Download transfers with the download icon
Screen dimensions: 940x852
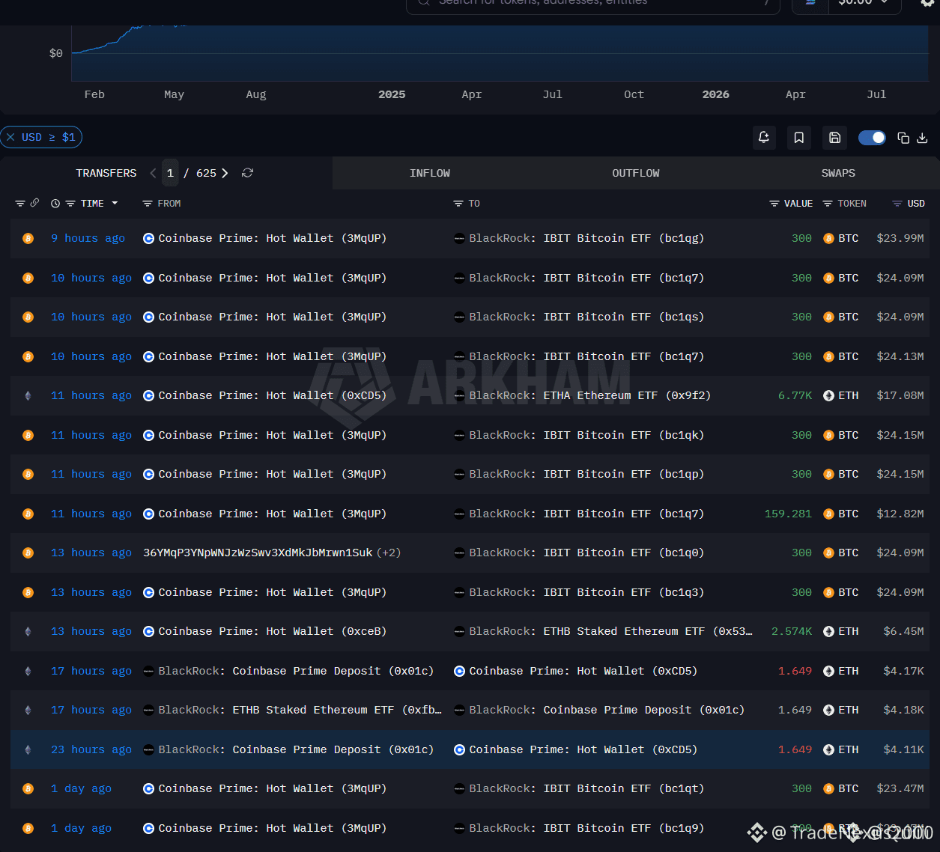click(x=923, y=138)
